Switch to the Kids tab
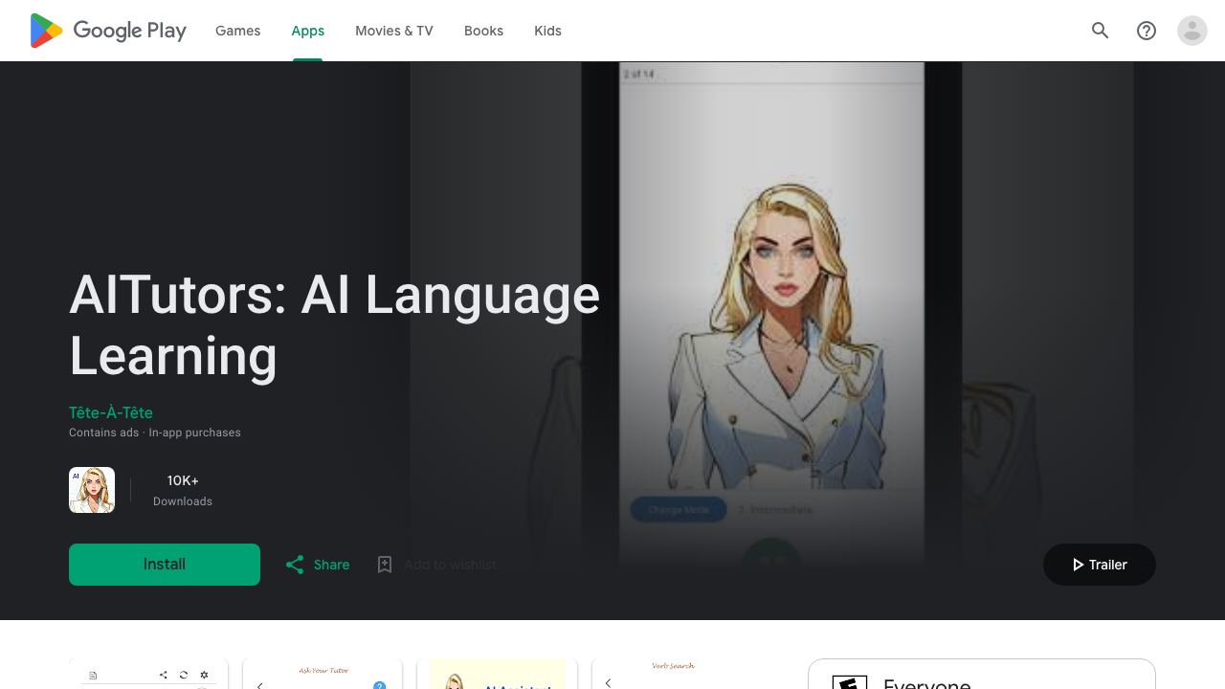Screen dimensions: 1225x689 547,31
